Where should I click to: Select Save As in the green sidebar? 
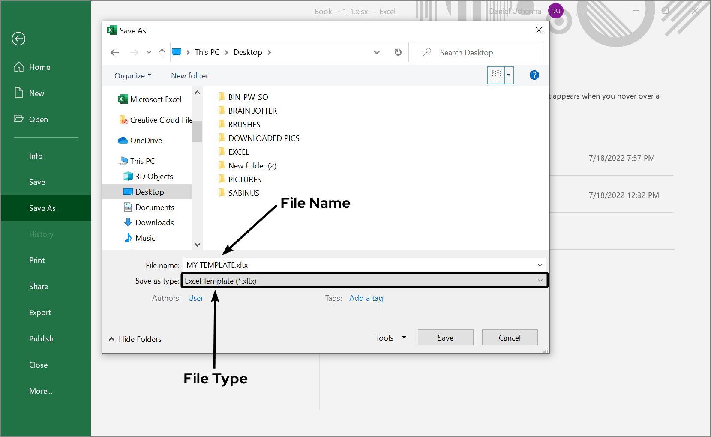coord(42,208)
